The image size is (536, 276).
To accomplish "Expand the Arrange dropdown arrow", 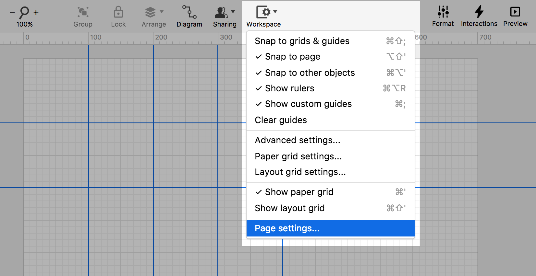I will click(162, 12).
